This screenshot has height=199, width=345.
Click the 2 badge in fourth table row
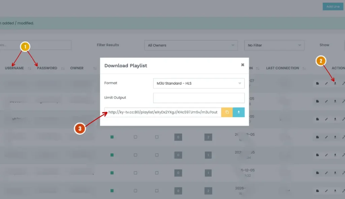point(208,137)
